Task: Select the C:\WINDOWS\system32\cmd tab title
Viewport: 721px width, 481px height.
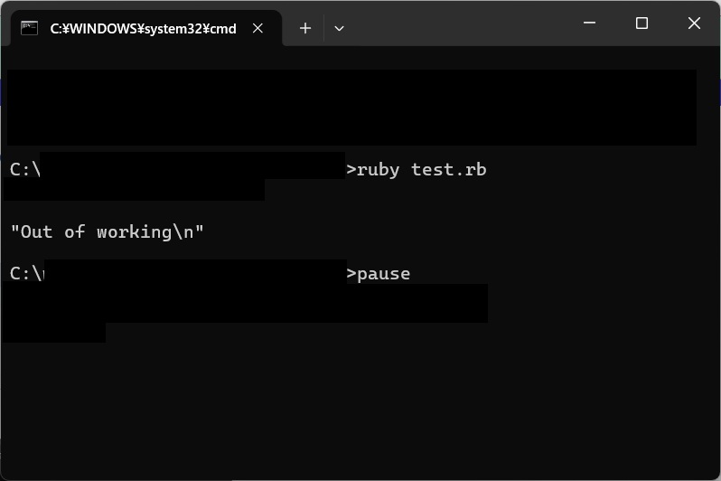Action: click(143, 28)
